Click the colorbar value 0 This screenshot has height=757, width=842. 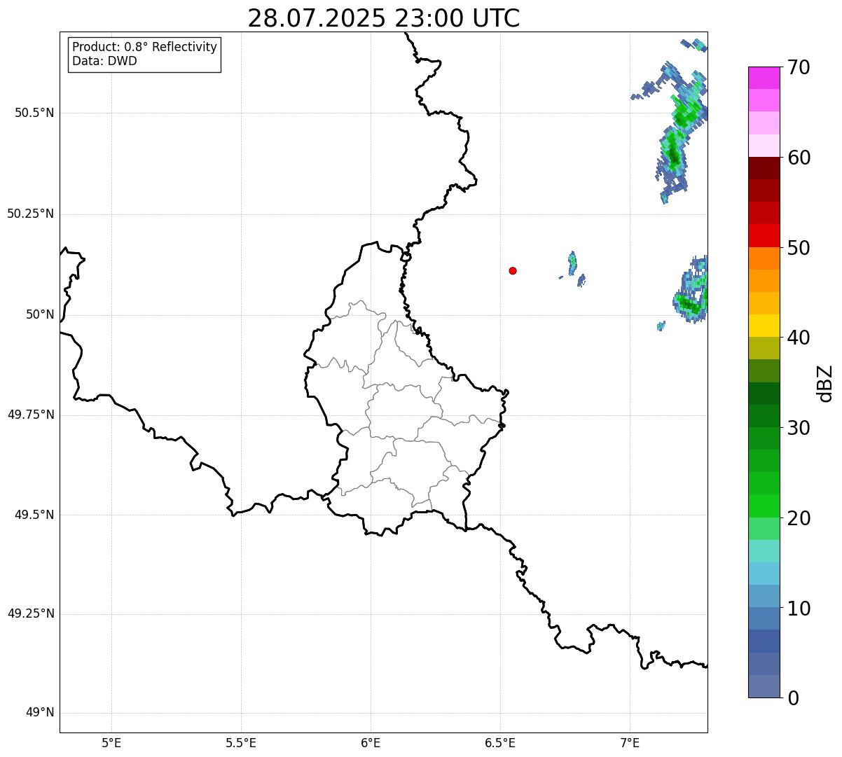(793, 698)
